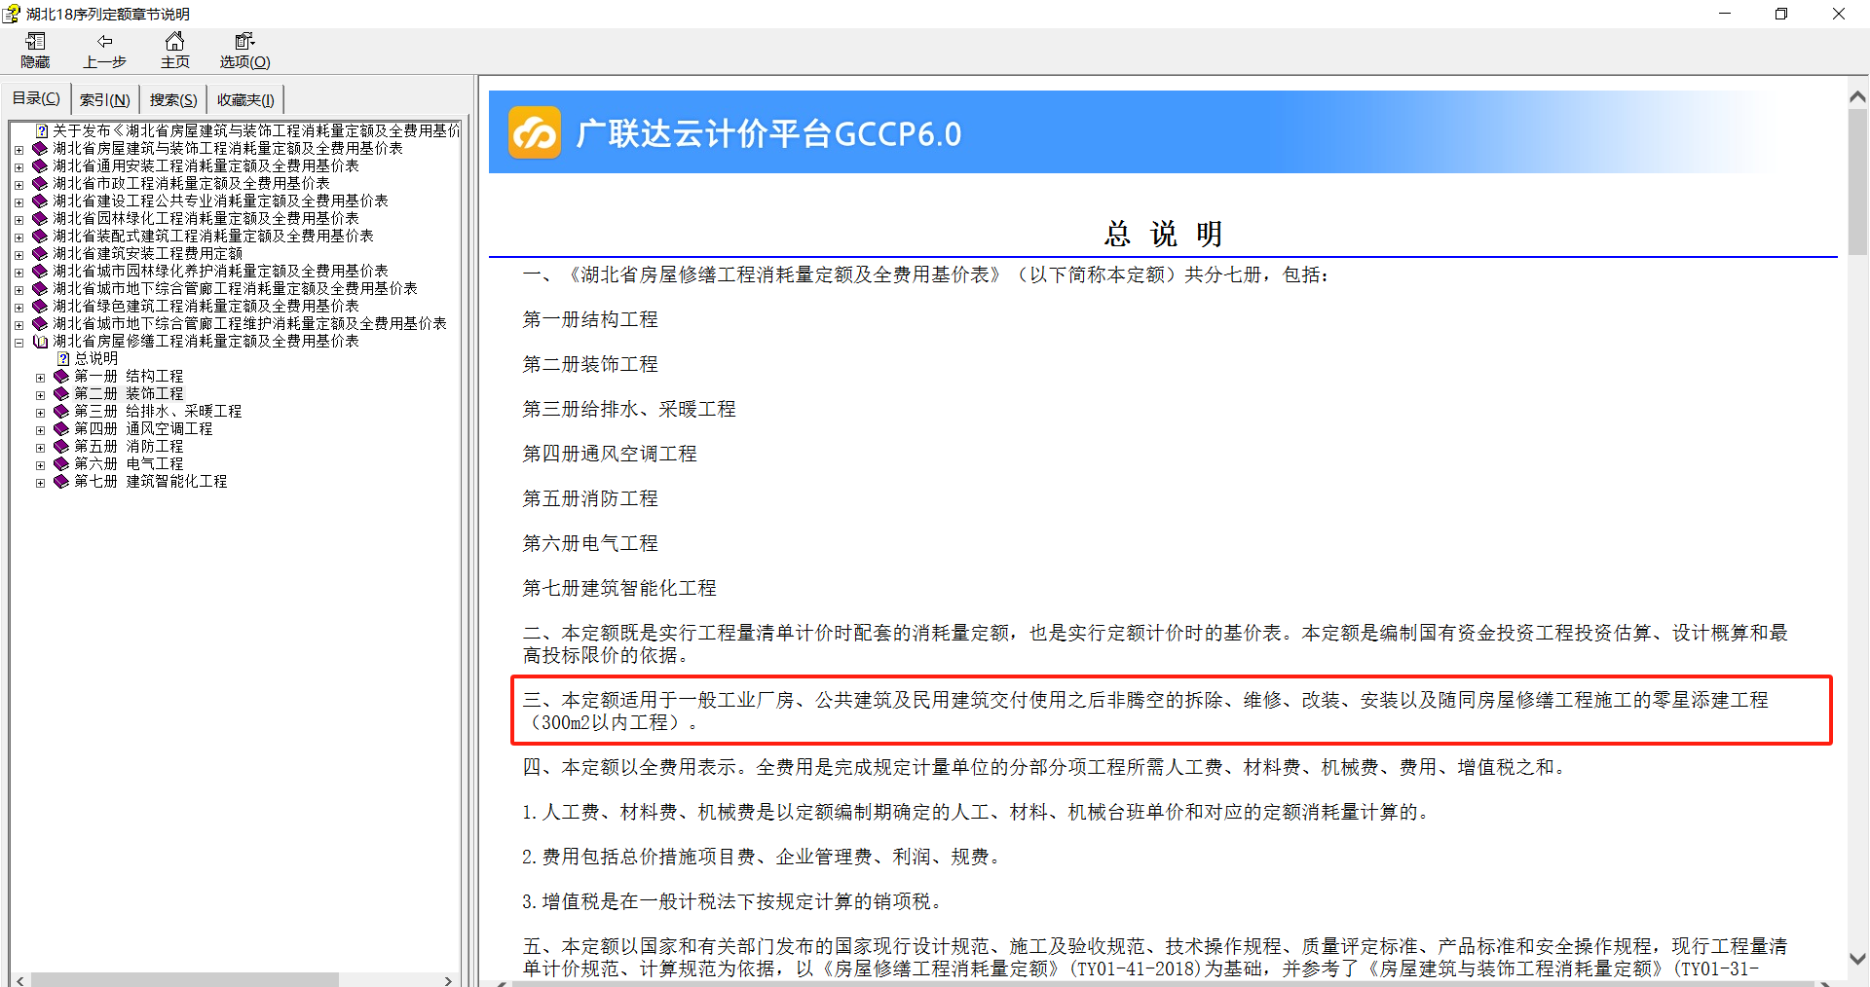Open the 主页 home page
The height and width of the screenshot is (987, 1870).
(175, 50)
